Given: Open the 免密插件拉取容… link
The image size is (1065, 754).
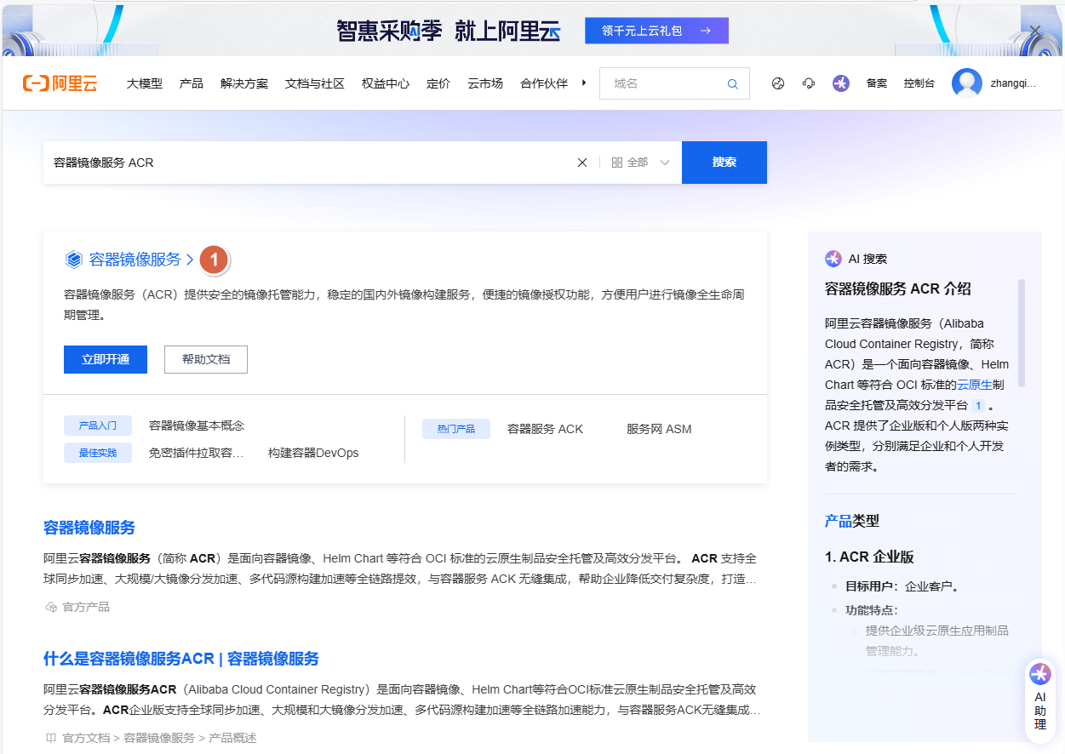Looking at the screenshot, I should coord(197,453).
